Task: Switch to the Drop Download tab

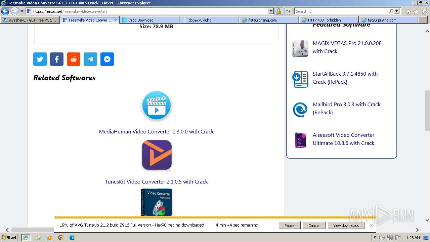Action: (150, 20)
